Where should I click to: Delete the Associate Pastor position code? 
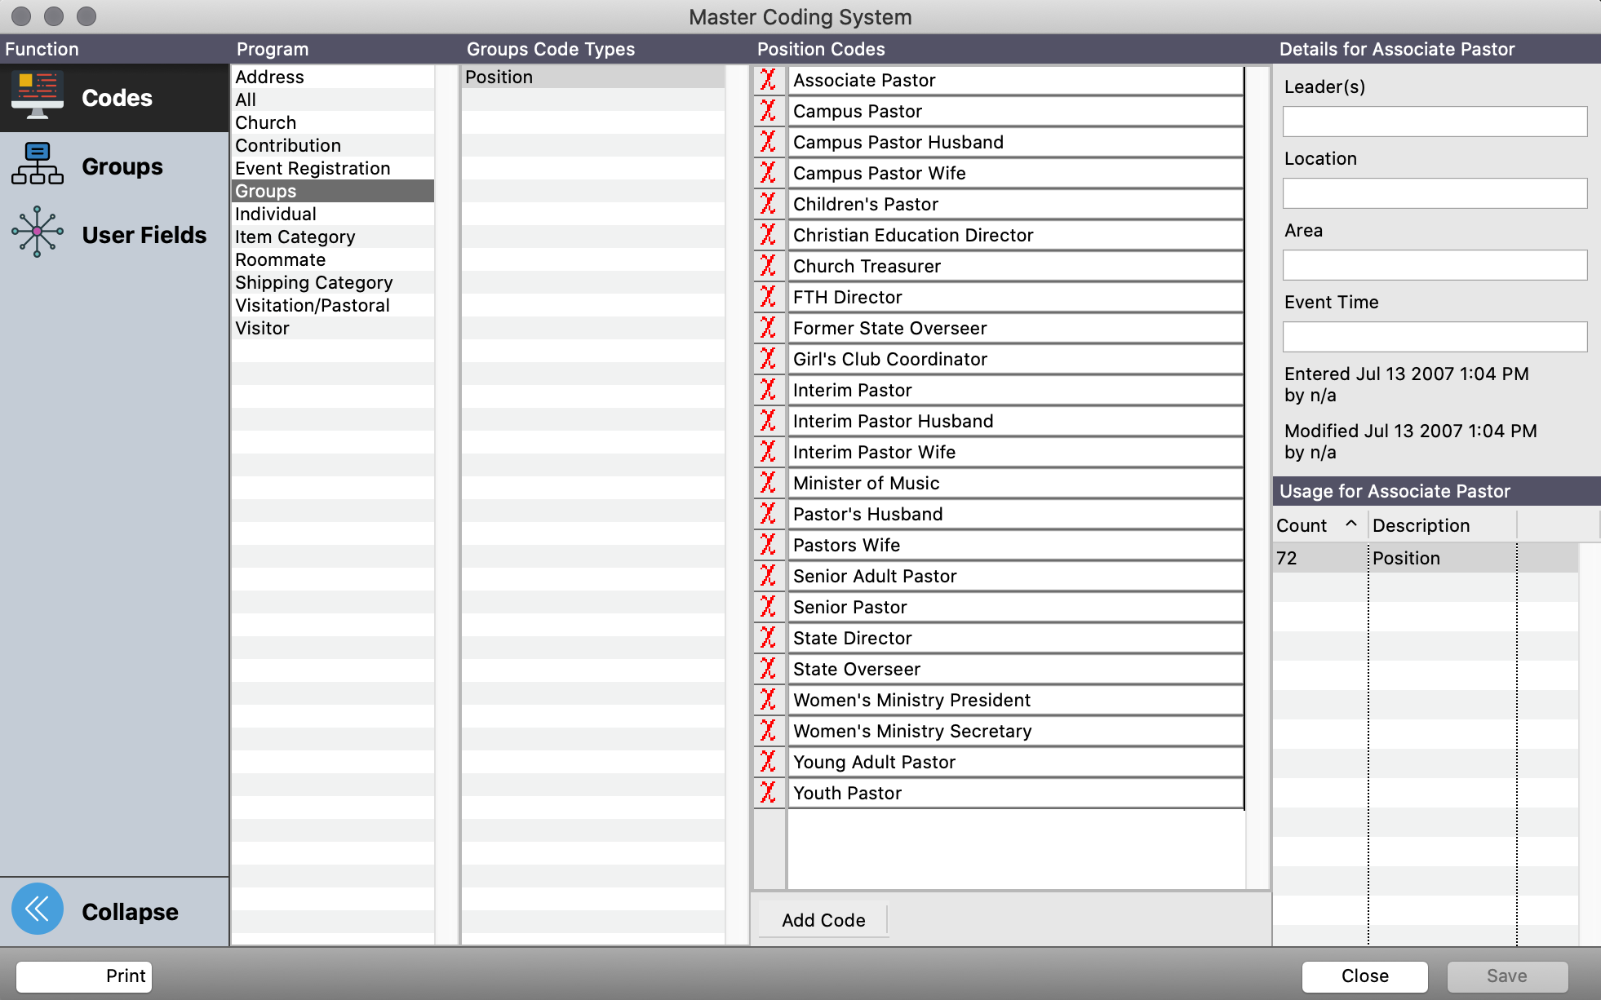[768, 80]
